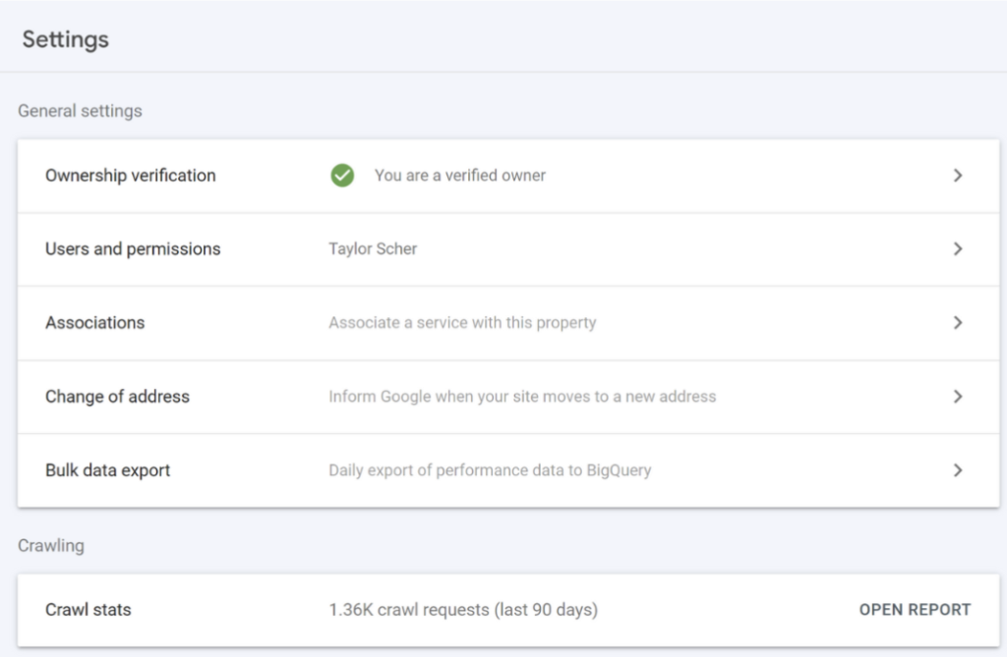Expand the Ownership verification row chevron
Image resolution: width=1007 pixels, height=657 pixels.
(958, 175)
